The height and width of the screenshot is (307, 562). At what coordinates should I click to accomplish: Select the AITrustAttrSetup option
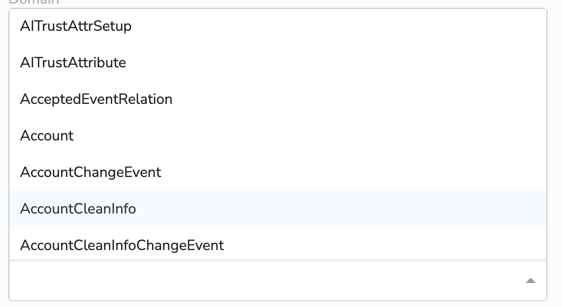coord(76,26)
